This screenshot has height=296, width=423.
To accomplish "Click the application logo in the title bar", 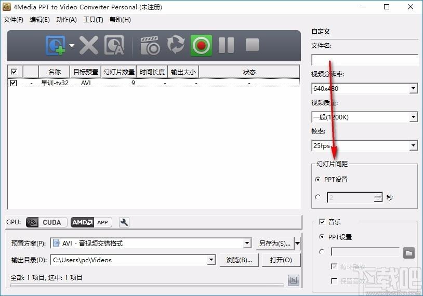I will 6,7.
